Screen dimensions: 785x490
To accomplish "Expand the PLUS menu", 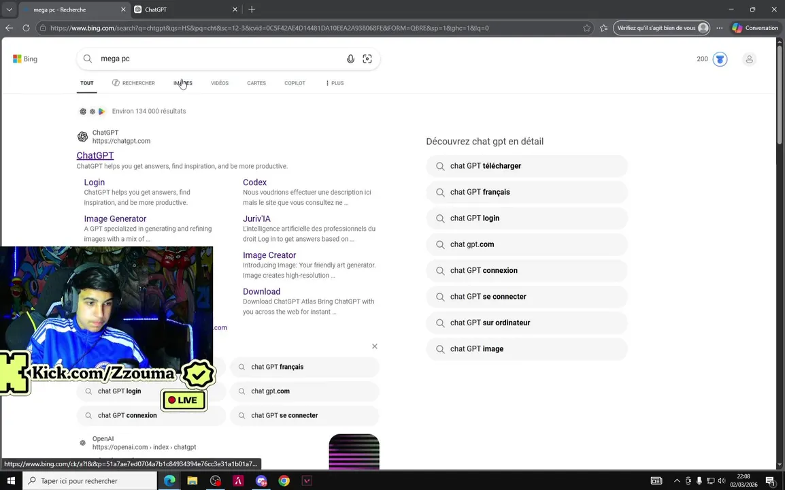I will tap(335, 83).
